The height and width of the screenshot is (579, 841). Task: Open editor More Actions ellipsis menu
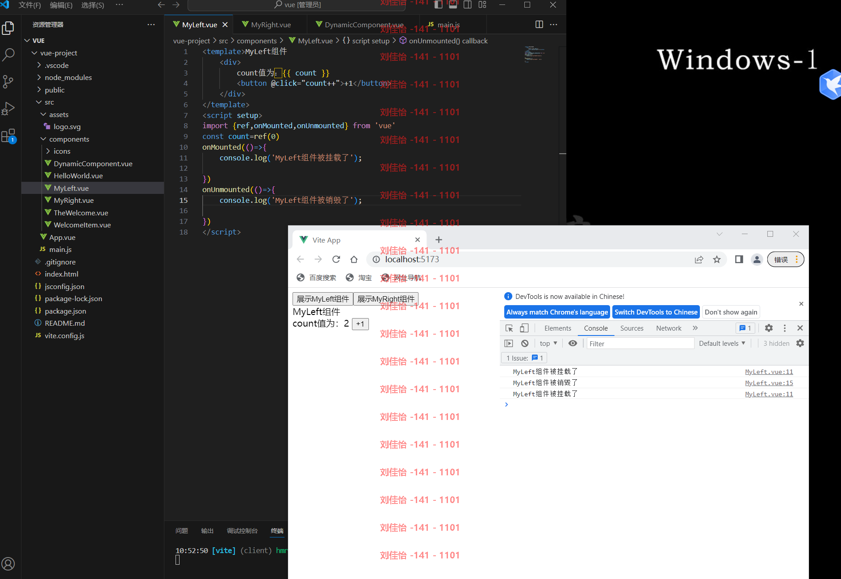click(x=554, y=25)
